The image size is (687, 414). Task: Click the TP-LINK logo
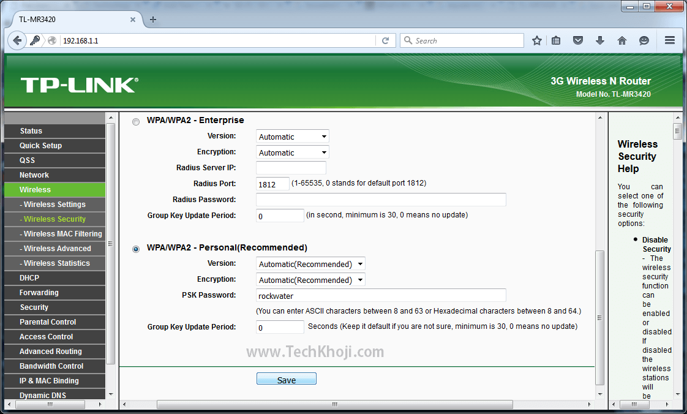click(x=80, y=85)
